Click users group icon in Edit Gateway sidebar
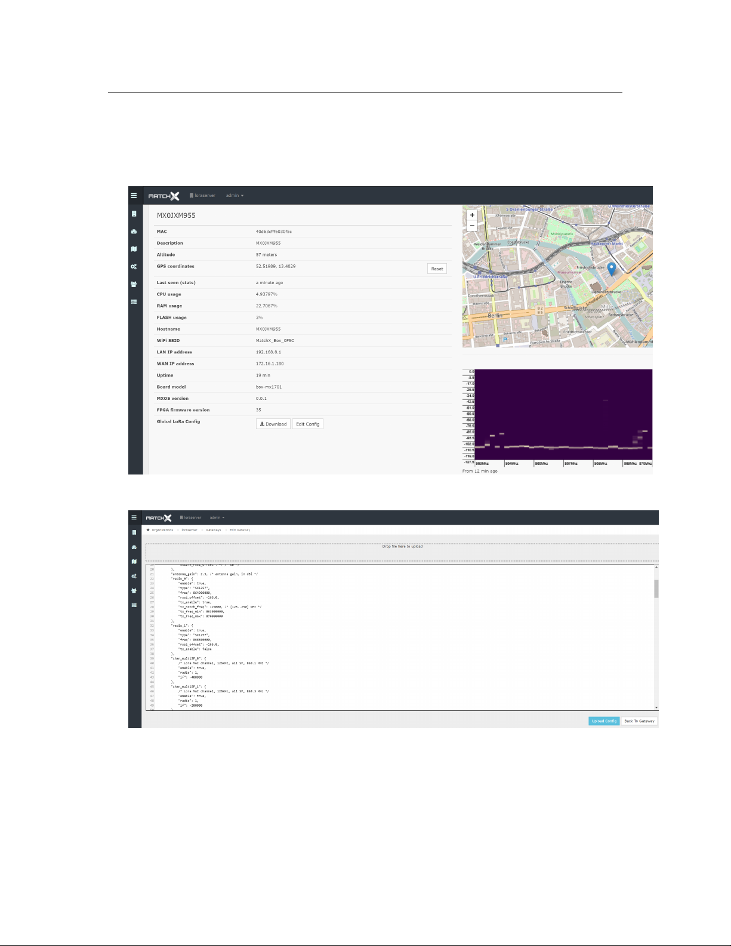731x946 pixels. point(134,590)
